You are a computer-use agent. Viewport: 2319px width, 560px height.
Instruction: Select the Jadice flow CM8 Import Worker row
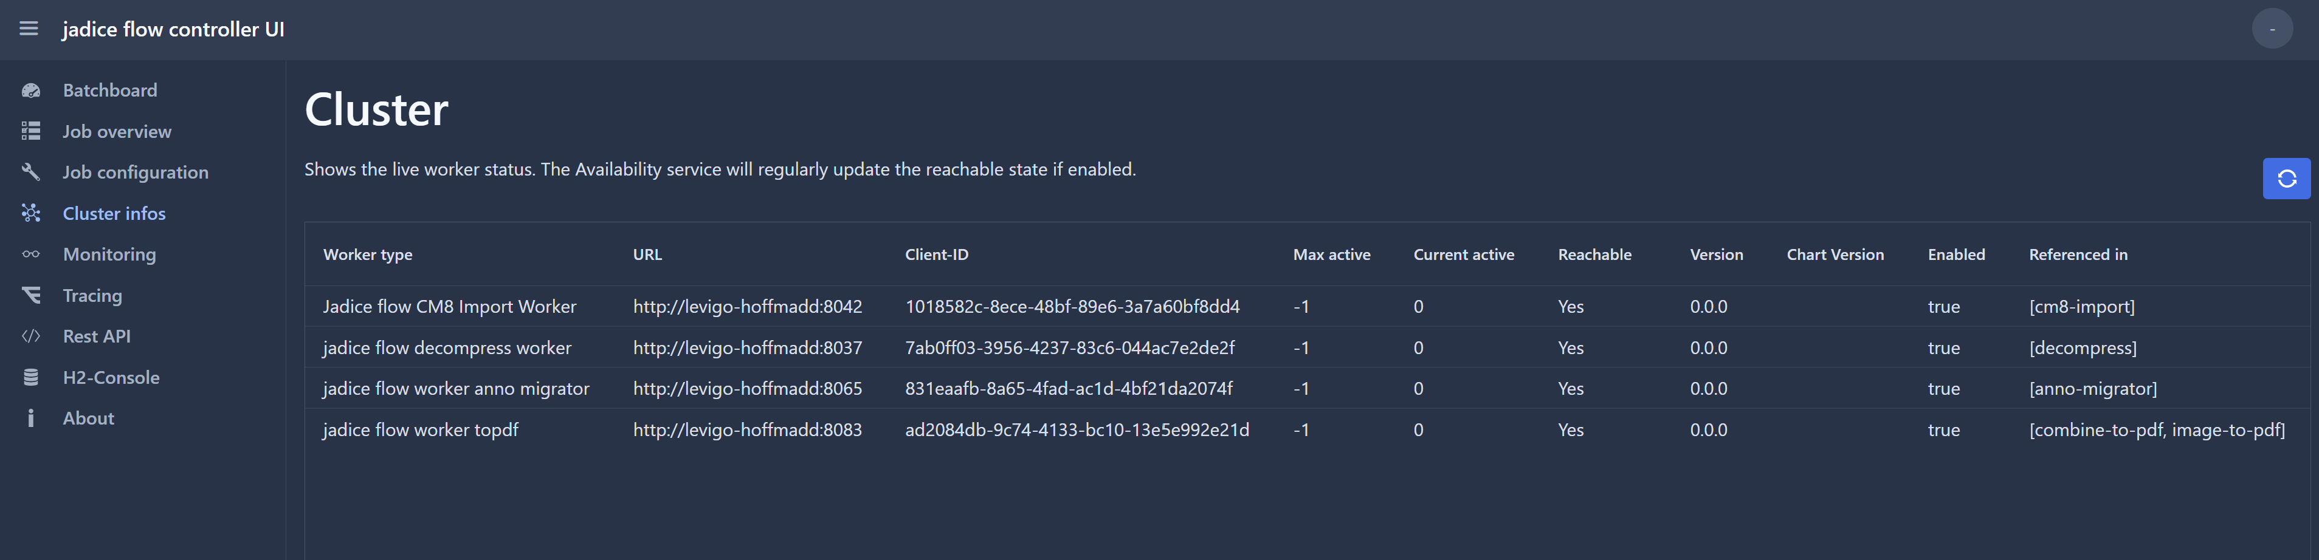coord(449,307)
